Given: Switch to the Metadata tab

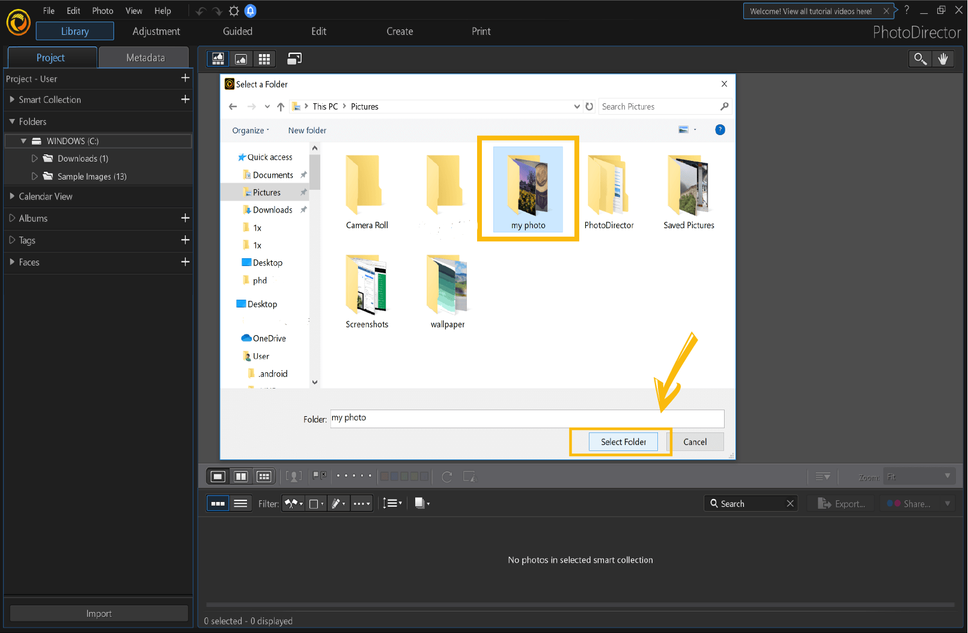Looking at the screenshot, I should click(144, 57).
